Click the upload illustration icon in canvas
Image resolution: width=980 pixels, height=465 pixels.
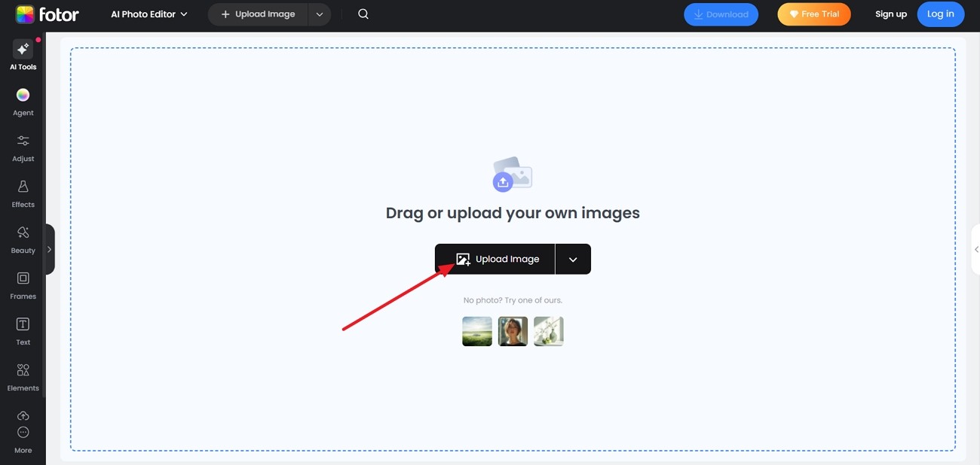click(512, 174)
